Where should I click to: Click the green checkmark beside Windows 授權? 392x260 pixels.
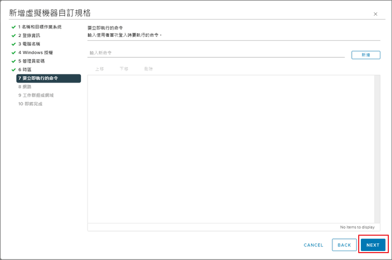(14, 52)
